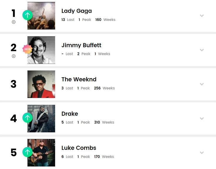Expand the Lady Gaga chart row
The image size is (216, 169).
click(x=202, y=16)
